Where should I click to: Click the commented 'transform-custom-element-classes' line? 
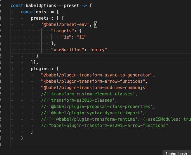point(89,94)
